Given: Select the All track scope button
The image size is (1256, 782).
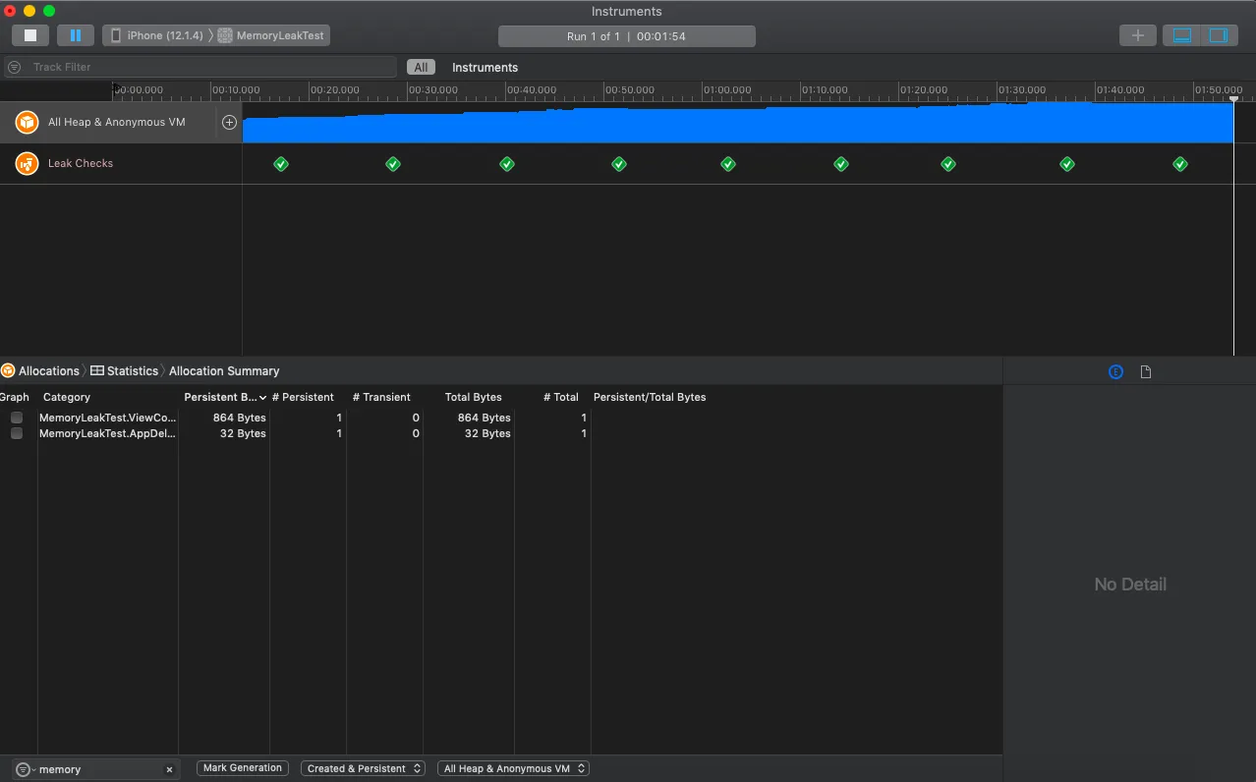Looking at the screenshot, I should [421, 68].
